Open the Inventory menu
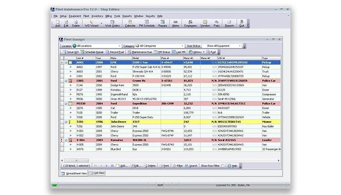 [x=97, y=16]
